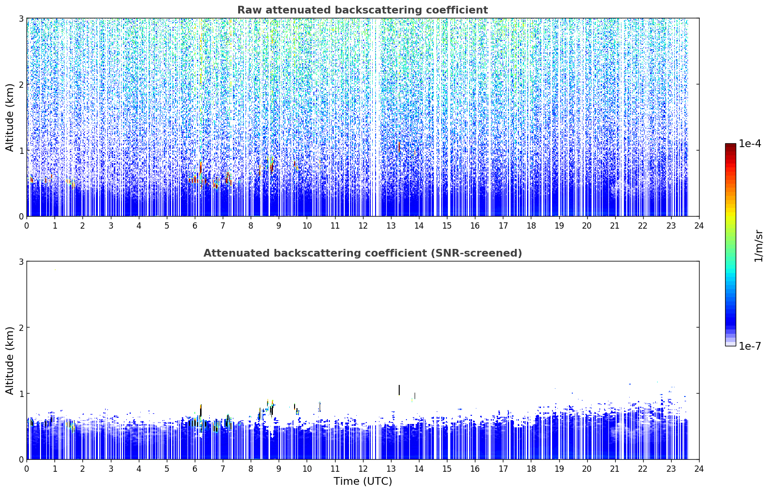Click altitude tick 3 on the top plot
The width and height of the screenshot is (769, 492).
tap(21, 18)
